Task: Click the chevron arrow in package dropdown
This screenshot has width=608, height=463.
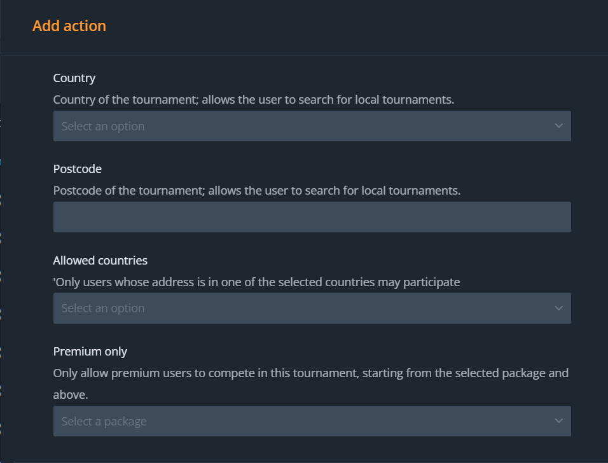Action: tap(558, 421)
